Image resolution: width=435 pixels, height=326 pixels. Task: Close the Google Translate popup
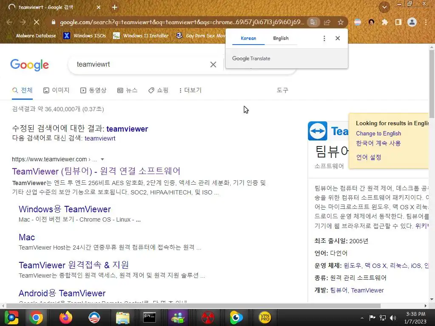[338, 38]
